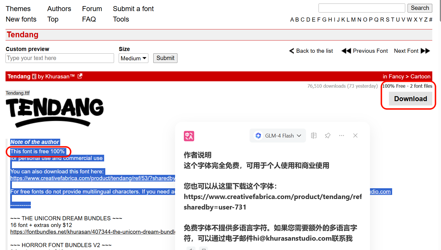The height and width of the screenshot is (250, 441).
Task: Close the translation popup
Action: (x=355, y=135)
